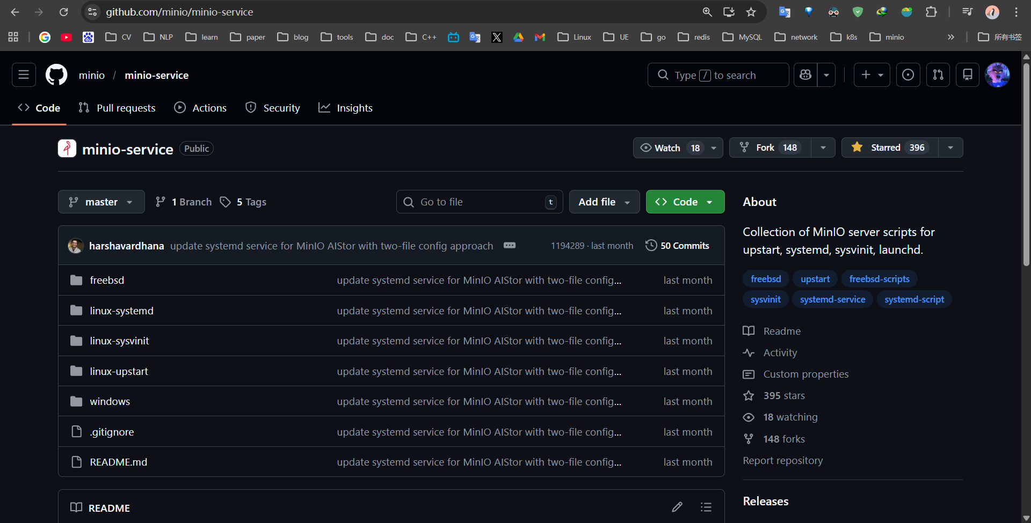Screen dimensions: 1031x523
Task: Switch to the Security tab
Action: click(272, 108)
